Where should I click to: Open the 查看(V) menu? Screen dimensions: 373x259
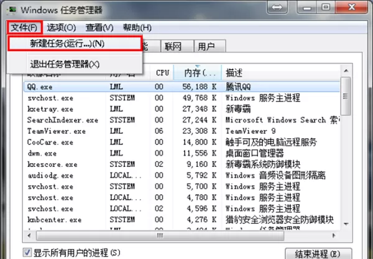(x=99, y=27)
